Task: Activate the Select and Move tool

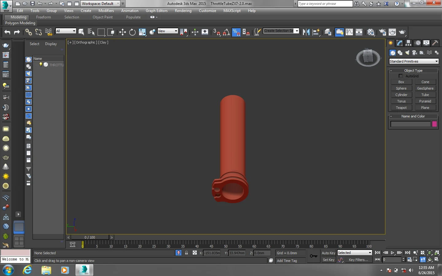Action: pyautogui.click(x=122, y=32)
